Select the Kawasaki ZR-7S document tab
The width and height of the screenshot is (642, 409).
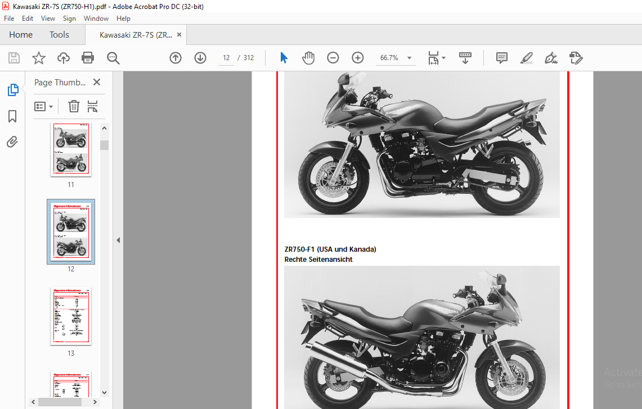click(136, 35)
